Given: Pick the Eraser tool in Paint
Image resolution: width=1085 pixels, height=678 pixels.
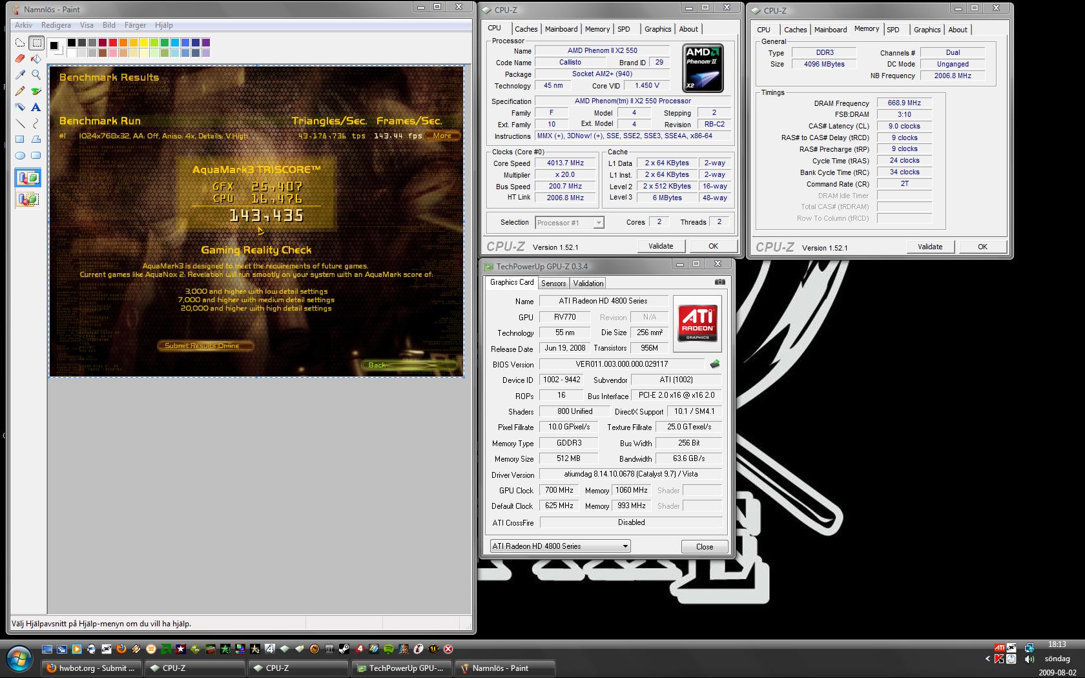Looking at the screenshot, I should point(20,59).
